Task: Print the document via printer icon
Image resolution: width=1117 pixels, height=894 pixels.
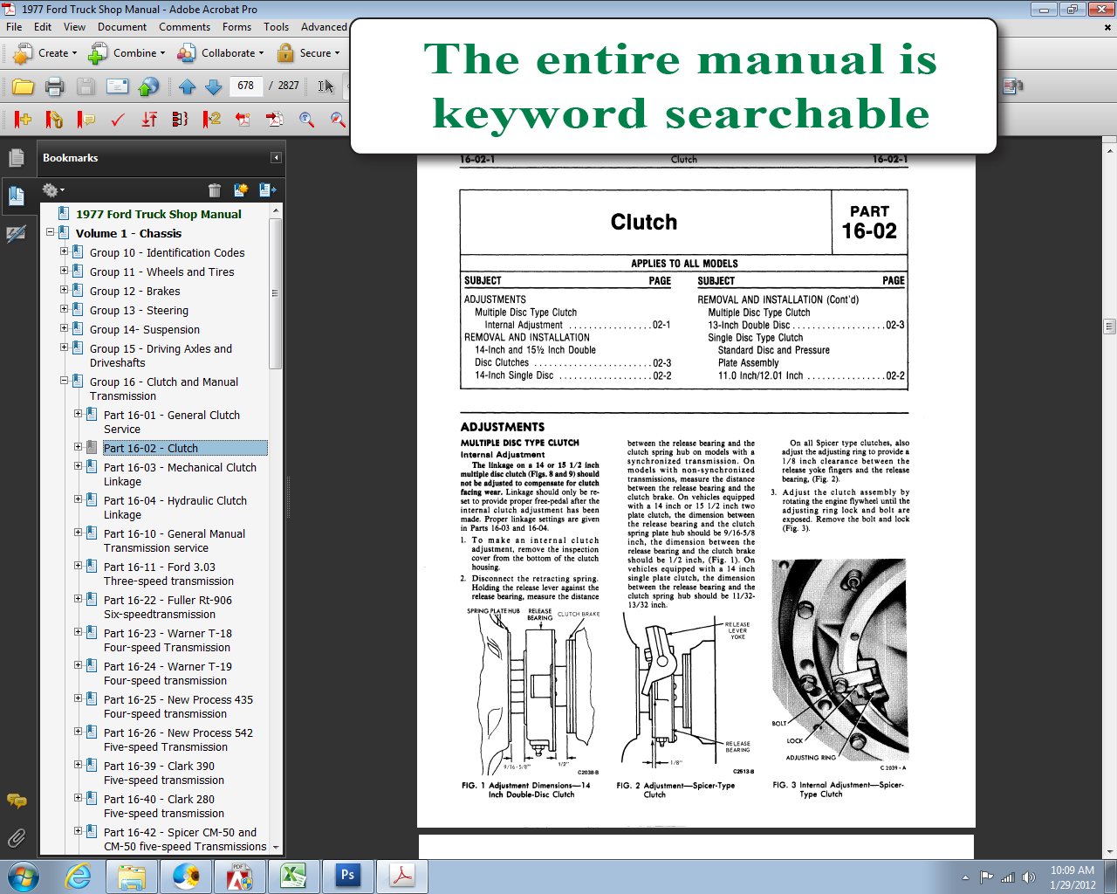Action: click(x=54, y=86)
